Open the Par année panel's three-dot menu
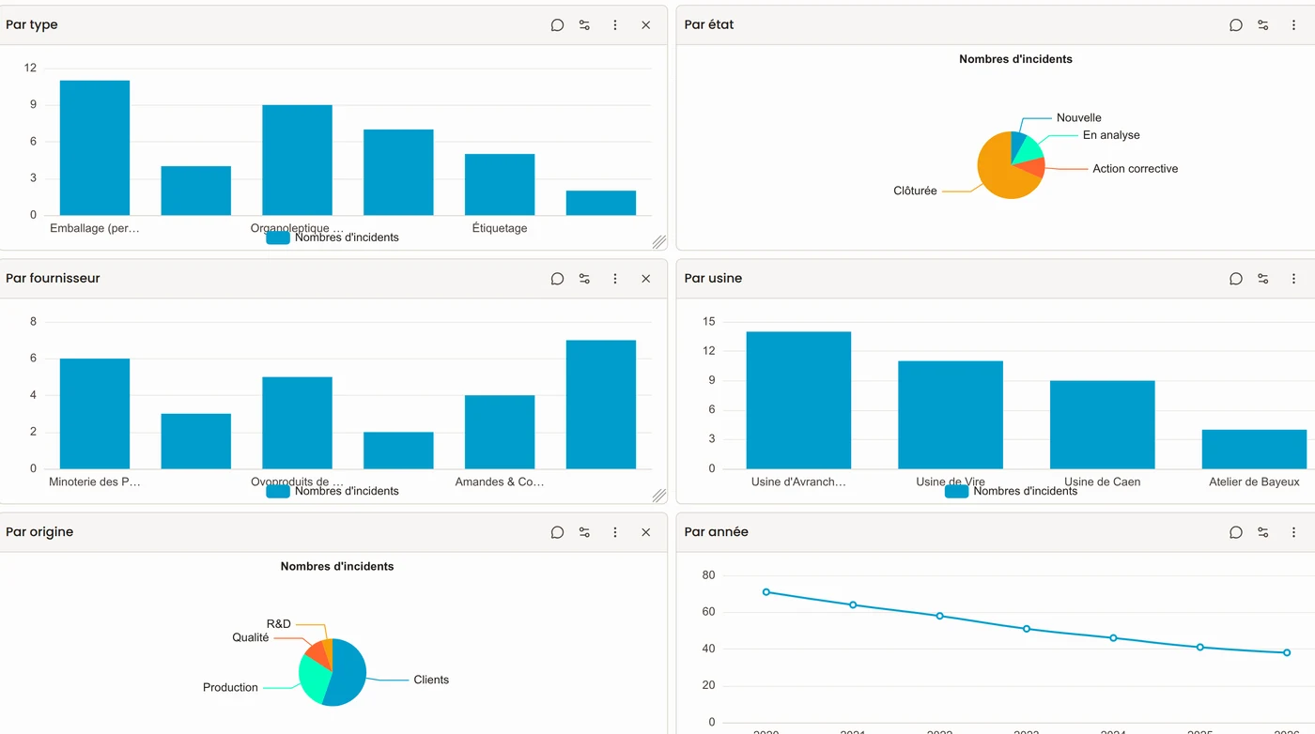The height and width of the screenshot is (734, 1315). (x=1293, y=532)
